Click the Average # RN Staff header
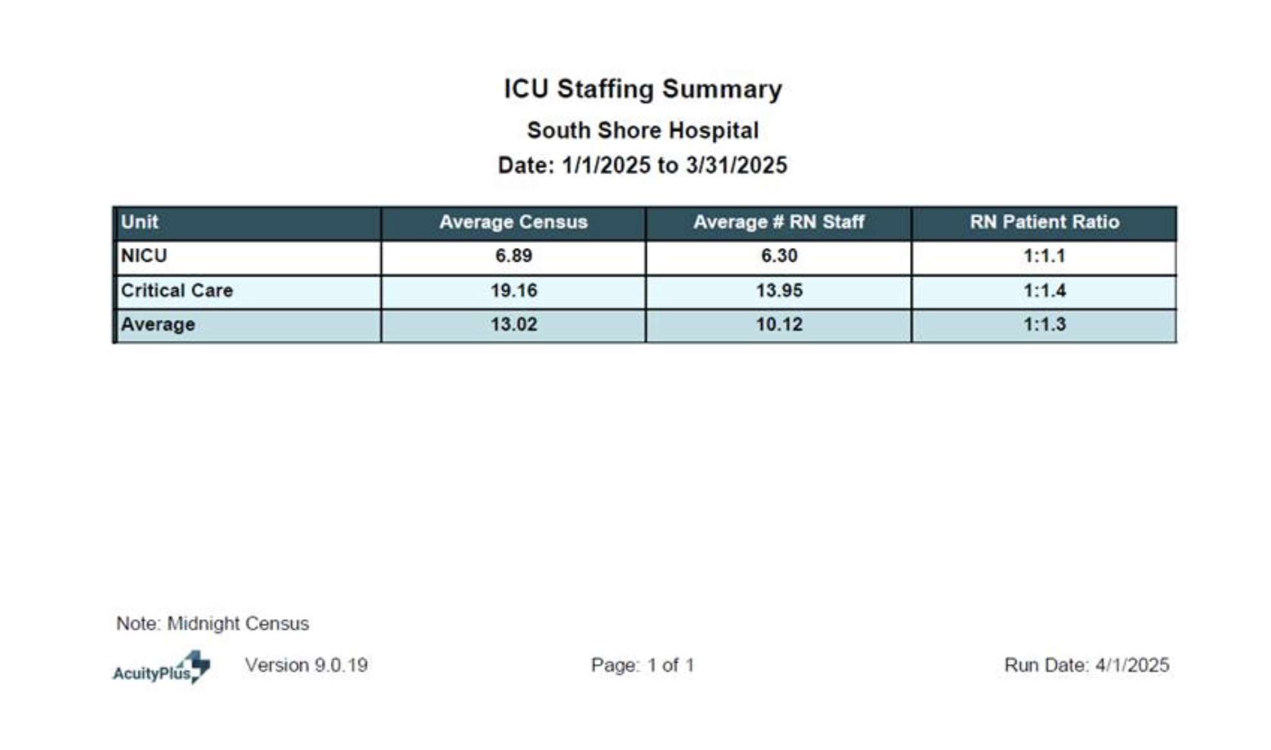 pos(779,222)
